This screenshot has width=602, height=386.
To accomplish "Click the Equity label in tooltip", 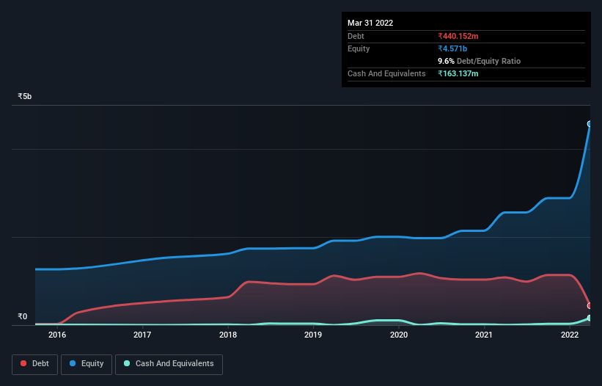I will tap(359, 48).
